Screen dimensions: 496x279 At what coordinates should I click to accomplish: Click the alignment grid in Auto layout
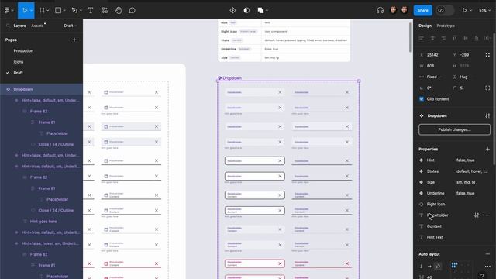click(x=461, y=269)
